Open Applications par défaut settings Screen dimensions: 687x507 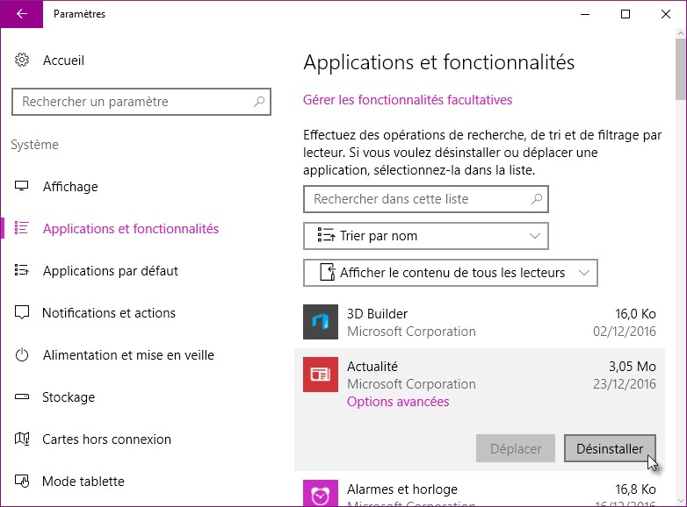click(x=110, y=271)
